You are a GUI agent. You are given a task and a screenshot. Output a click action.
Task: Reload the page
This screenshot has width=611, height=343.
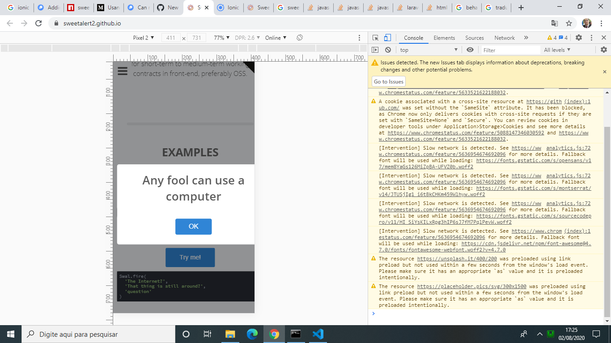click(x=38, y=23)
